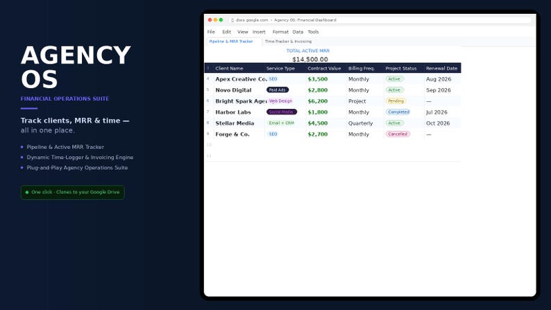Open the Data menu

click(298, 32)
